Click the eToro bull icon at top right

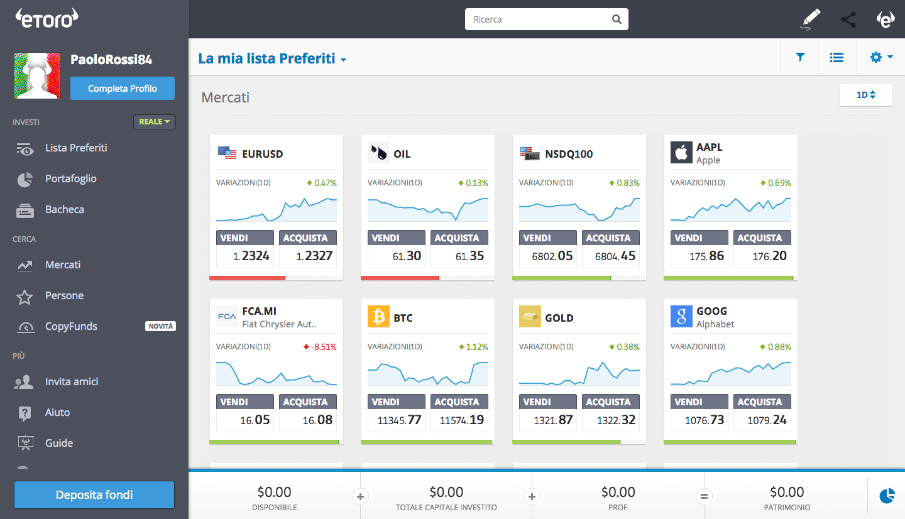click(886, 19)
